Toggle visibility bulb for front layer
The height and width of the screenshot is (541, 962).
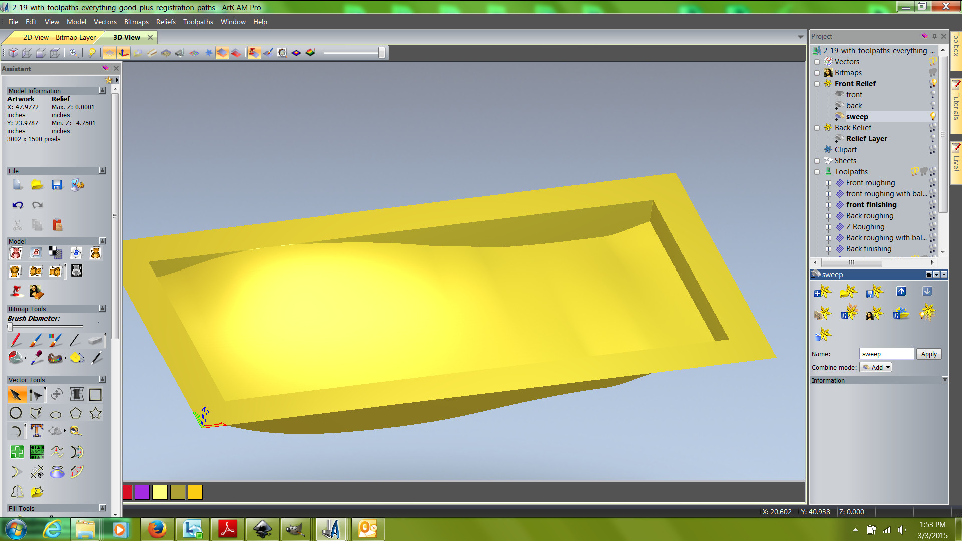coord(933,94)
